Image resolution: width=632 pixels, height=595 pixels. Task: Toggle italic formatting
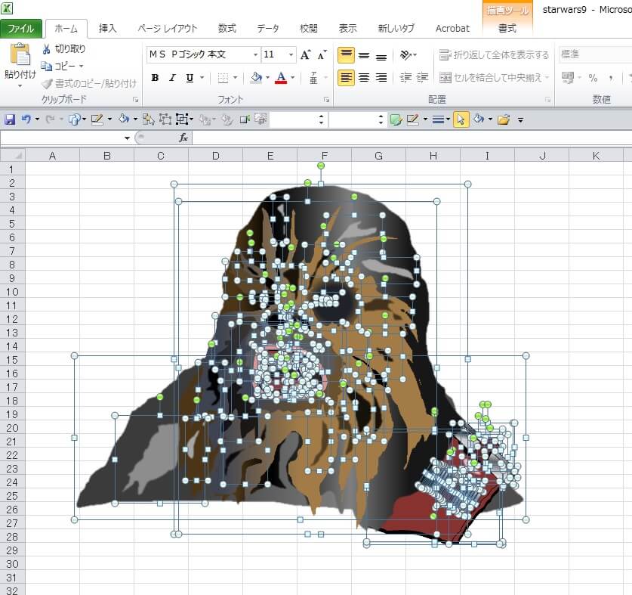[172, 78]
